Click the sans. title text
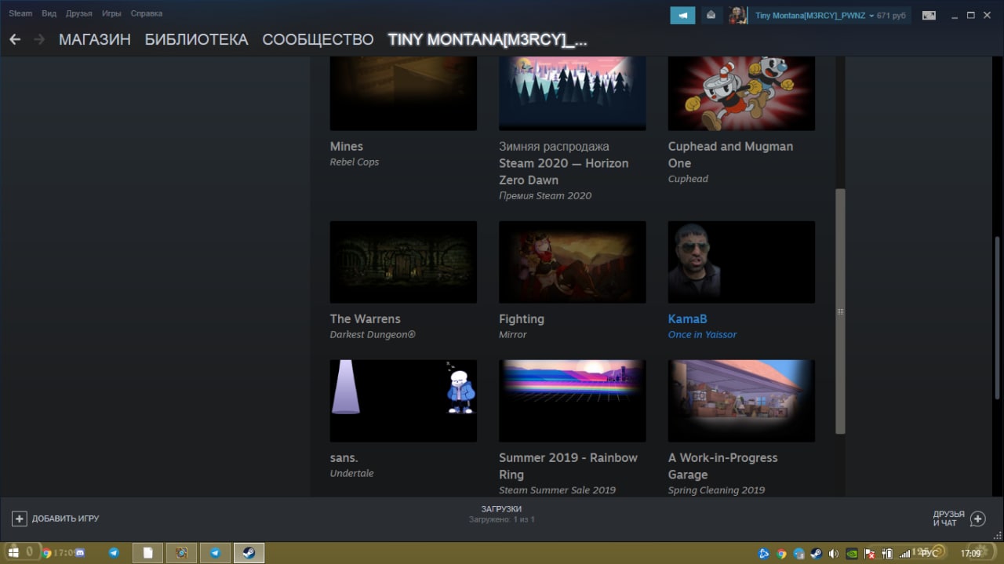 point(344,457)
